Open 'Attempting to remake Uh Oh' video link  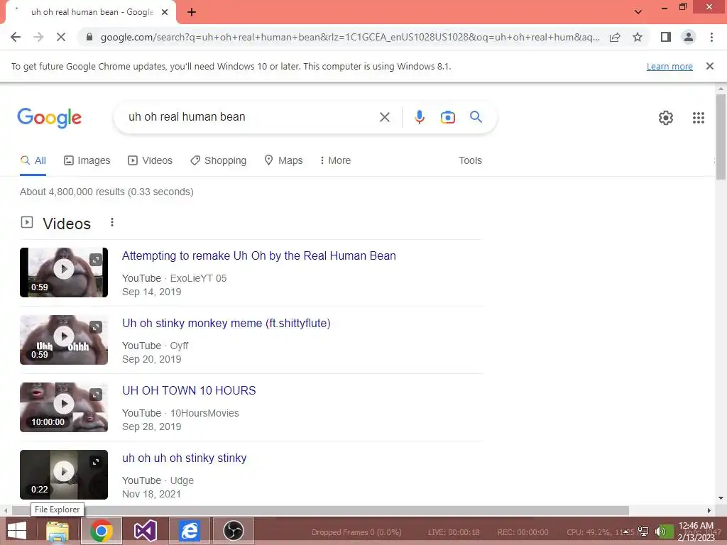[x=258, y=255]
